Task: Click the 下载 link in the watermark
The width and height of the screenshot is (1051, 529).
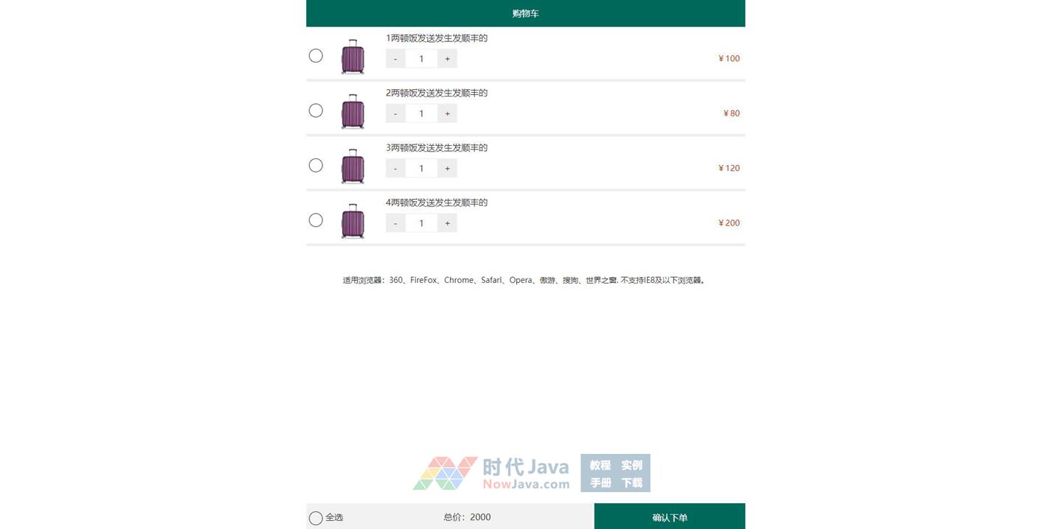Action: click(x=632, y=483)
